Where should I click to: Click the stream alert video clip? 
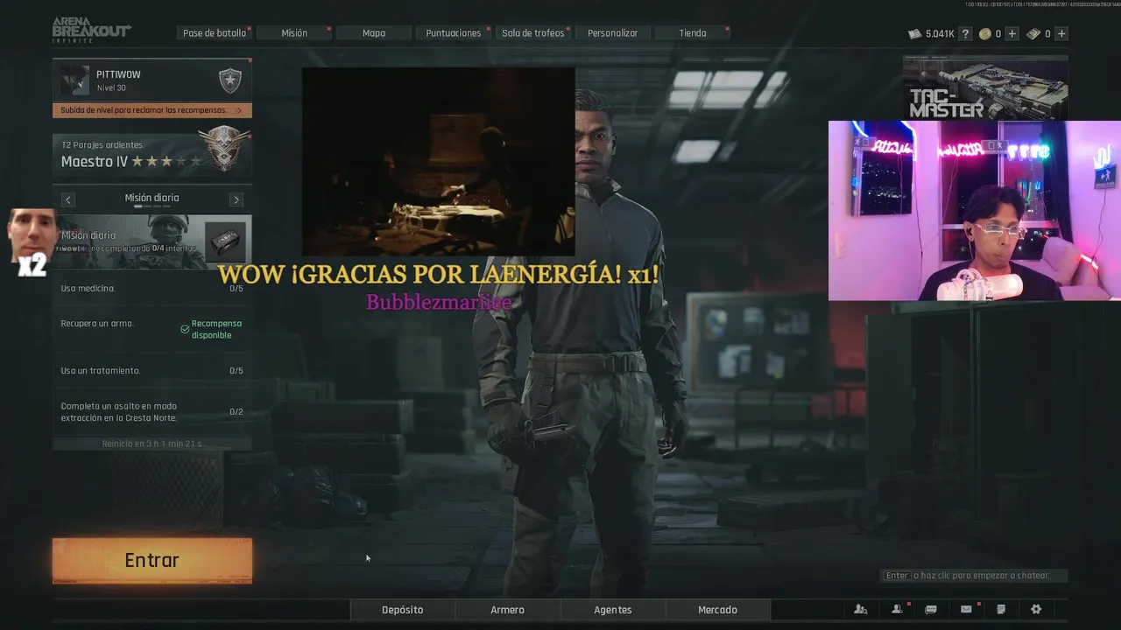(439, 162)
